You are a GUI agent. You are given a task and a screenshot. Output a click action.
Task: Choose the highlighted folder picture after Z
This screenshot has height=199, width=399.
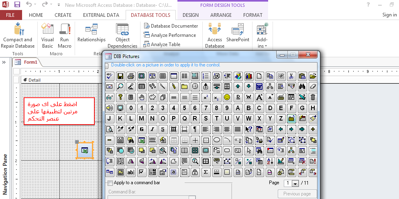pos(291,119)
